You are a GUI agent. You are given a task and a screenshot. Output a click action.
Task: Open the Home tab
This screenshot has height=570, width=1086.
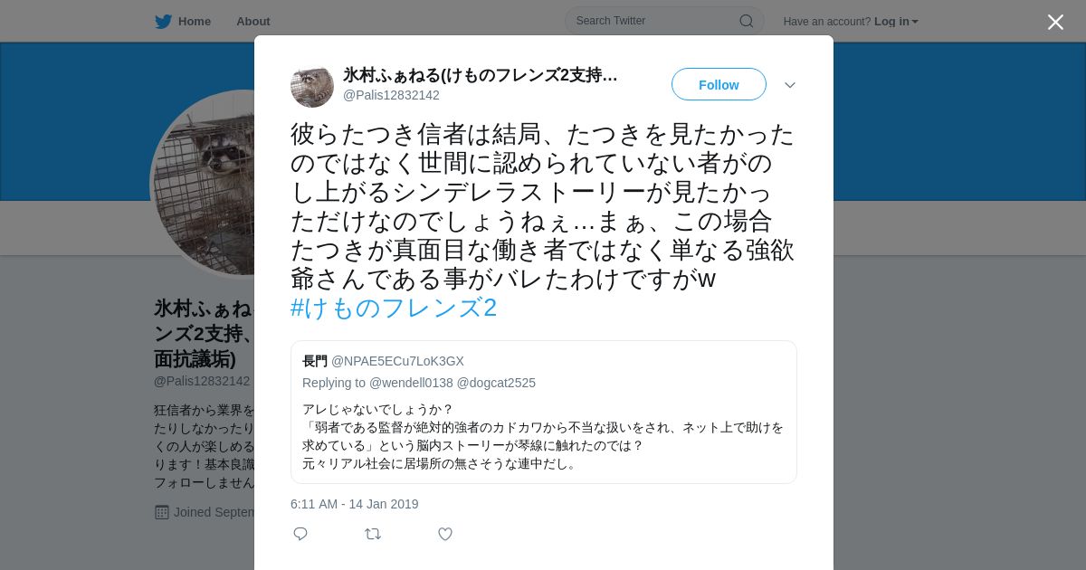183,22
